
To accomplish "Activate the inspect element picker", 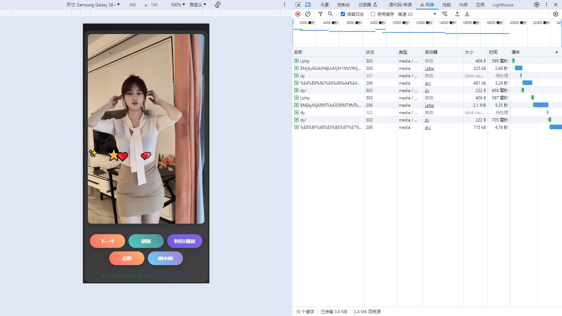I will 298,5.
